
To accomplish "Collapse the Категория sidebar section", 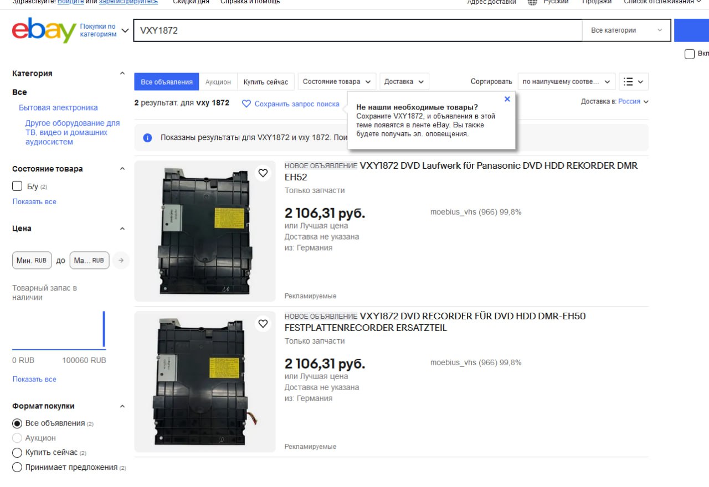I will point(122,73).
